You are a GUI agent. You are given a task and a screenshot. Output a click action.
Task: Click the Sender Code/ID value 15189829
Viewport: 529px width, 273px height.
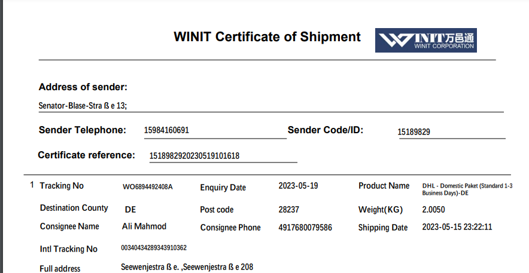pyautogui.click(x=414, y=132)
